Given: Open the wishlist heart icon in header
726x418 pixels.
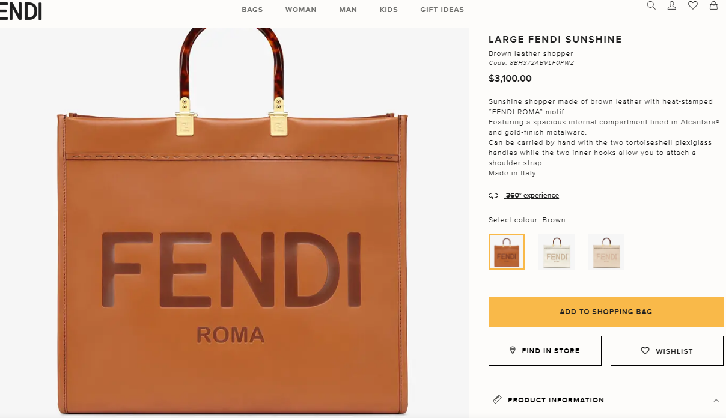Looking at the screenshot, I should click(693, 5).
